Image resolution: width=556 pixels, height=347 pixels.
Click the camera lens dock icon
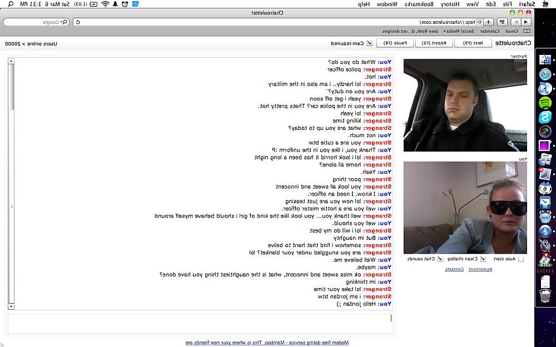tap(545, 132)
